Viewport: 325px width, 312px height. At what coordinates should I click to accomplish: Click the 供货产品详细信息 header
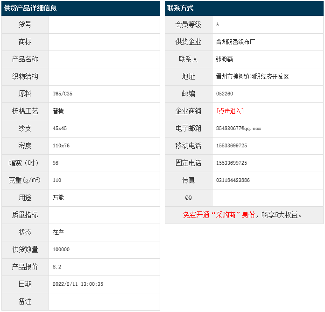[x=30, y=8]
